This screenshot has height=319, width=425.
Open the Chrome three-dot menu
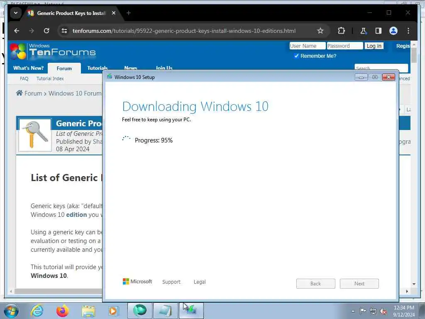coord(408,31)
